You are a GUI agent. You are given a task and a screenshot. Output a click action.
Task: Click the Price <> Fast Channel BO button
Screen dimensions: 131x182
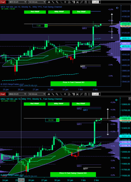click(x=74, y=84)
